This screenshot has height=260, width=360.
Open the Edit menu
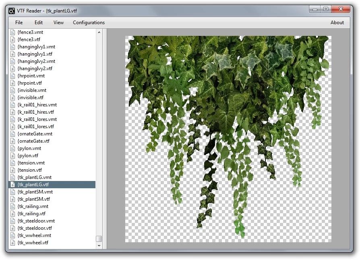pos(38,23)
